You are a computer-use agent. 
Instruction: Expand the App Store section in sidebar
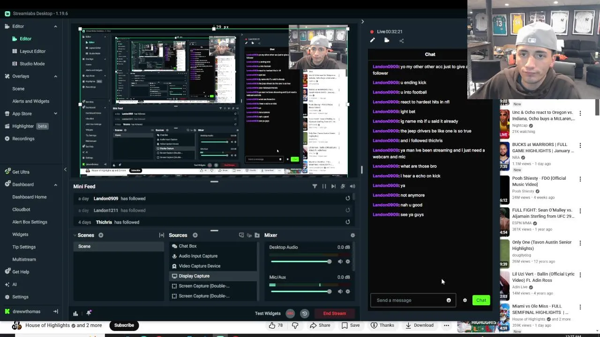click(55, 114)
